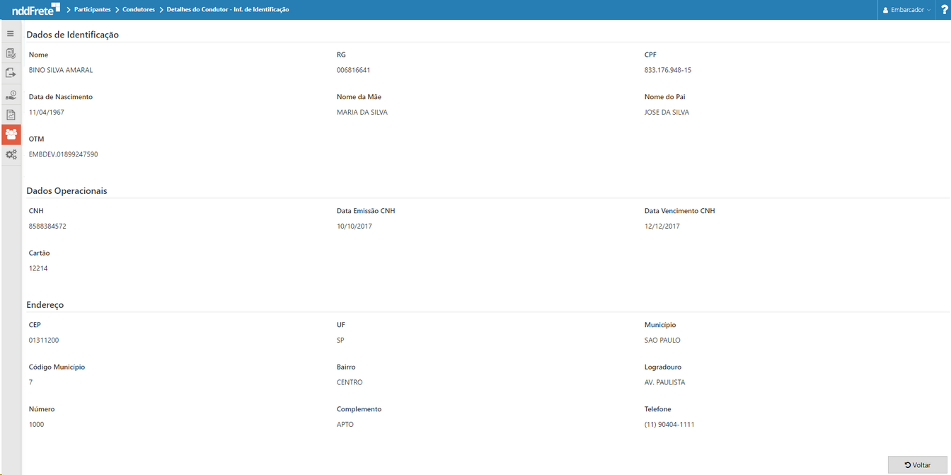951x475 pixels.
Task: Select the CPF value 833.176.948-15
Action: coord(667,69)
